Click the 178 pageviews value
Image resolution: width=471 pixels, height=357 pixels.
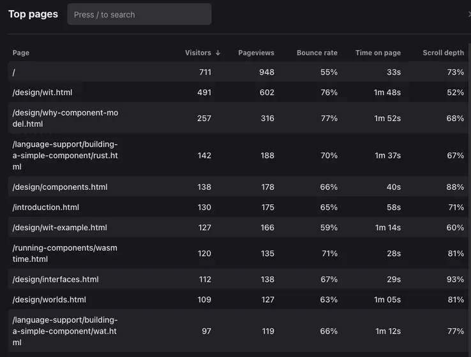pos(267,187)
